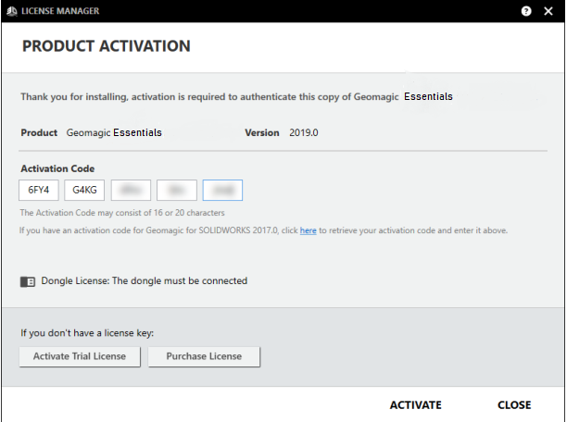This screenshot has width=567, height=422.
Task: Click the ACTIVATE button
Action: point(415,405)
